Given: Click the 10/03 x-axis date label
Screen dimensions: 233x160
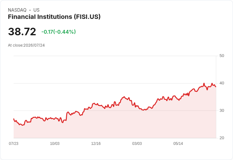Looking at the screenshot, I should 55,144.
